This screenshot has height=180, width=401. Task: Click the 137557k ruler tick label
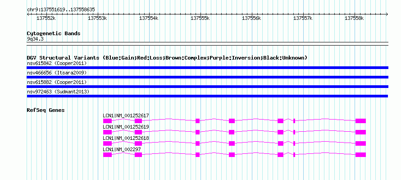[x=303, y=18]
